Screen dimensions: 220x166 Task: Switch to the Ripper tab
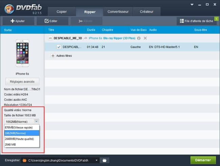pos(90,12)
